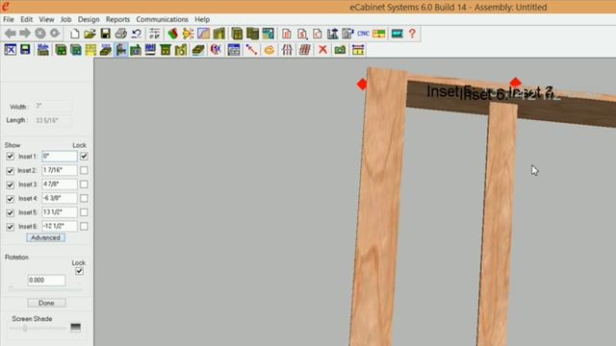This screenshot has height=346, width=616.
Task: Click the Done button
Action: pyautogui.click(x=46, y=303)
